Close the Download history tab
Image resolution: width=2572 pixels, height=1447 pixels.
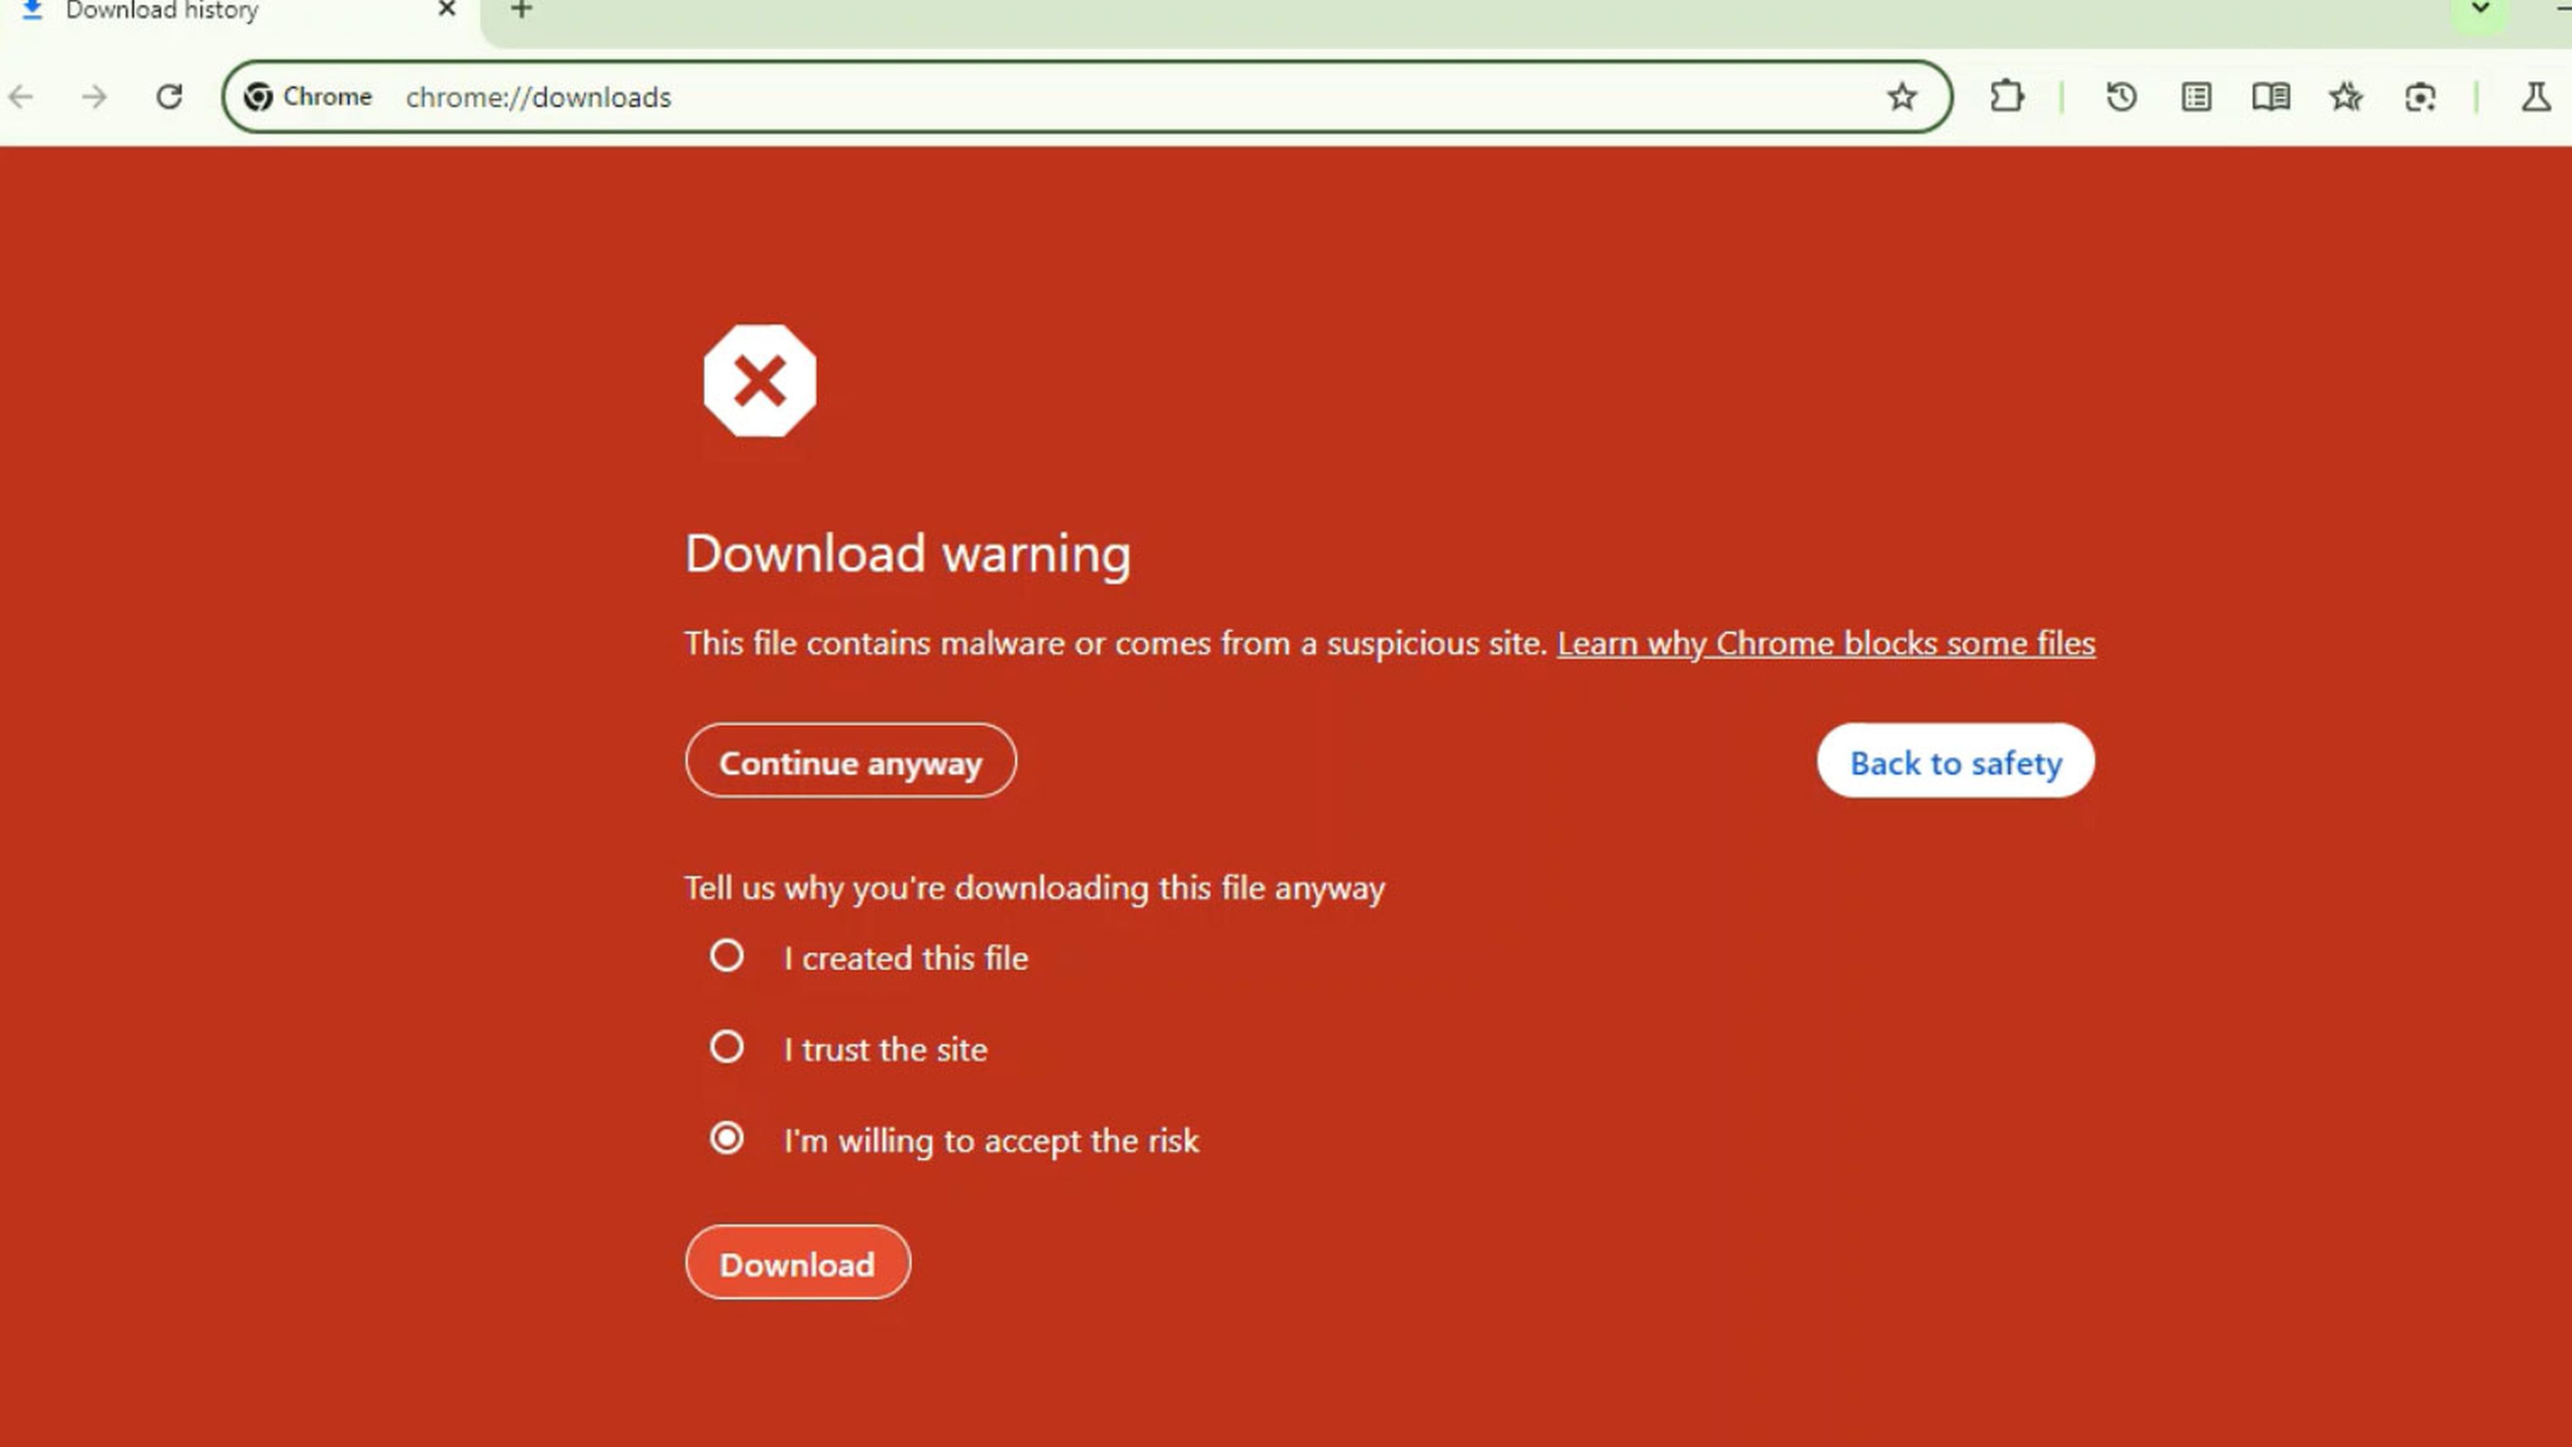tap(446, 9)
